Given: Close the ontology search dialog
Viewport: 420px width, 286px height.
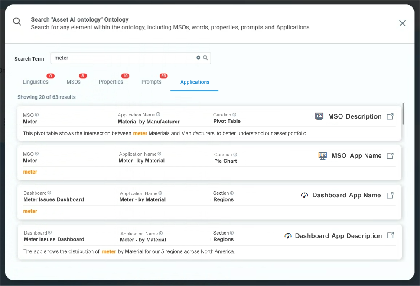Looking at the screenshot, I should point(402,23).
